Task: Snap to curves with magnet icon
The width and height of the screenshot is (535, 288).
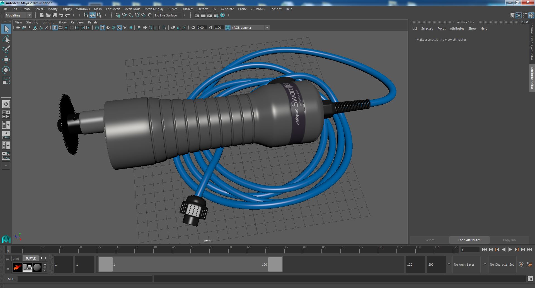Action: pyautogui.click(x=124, y=15)
